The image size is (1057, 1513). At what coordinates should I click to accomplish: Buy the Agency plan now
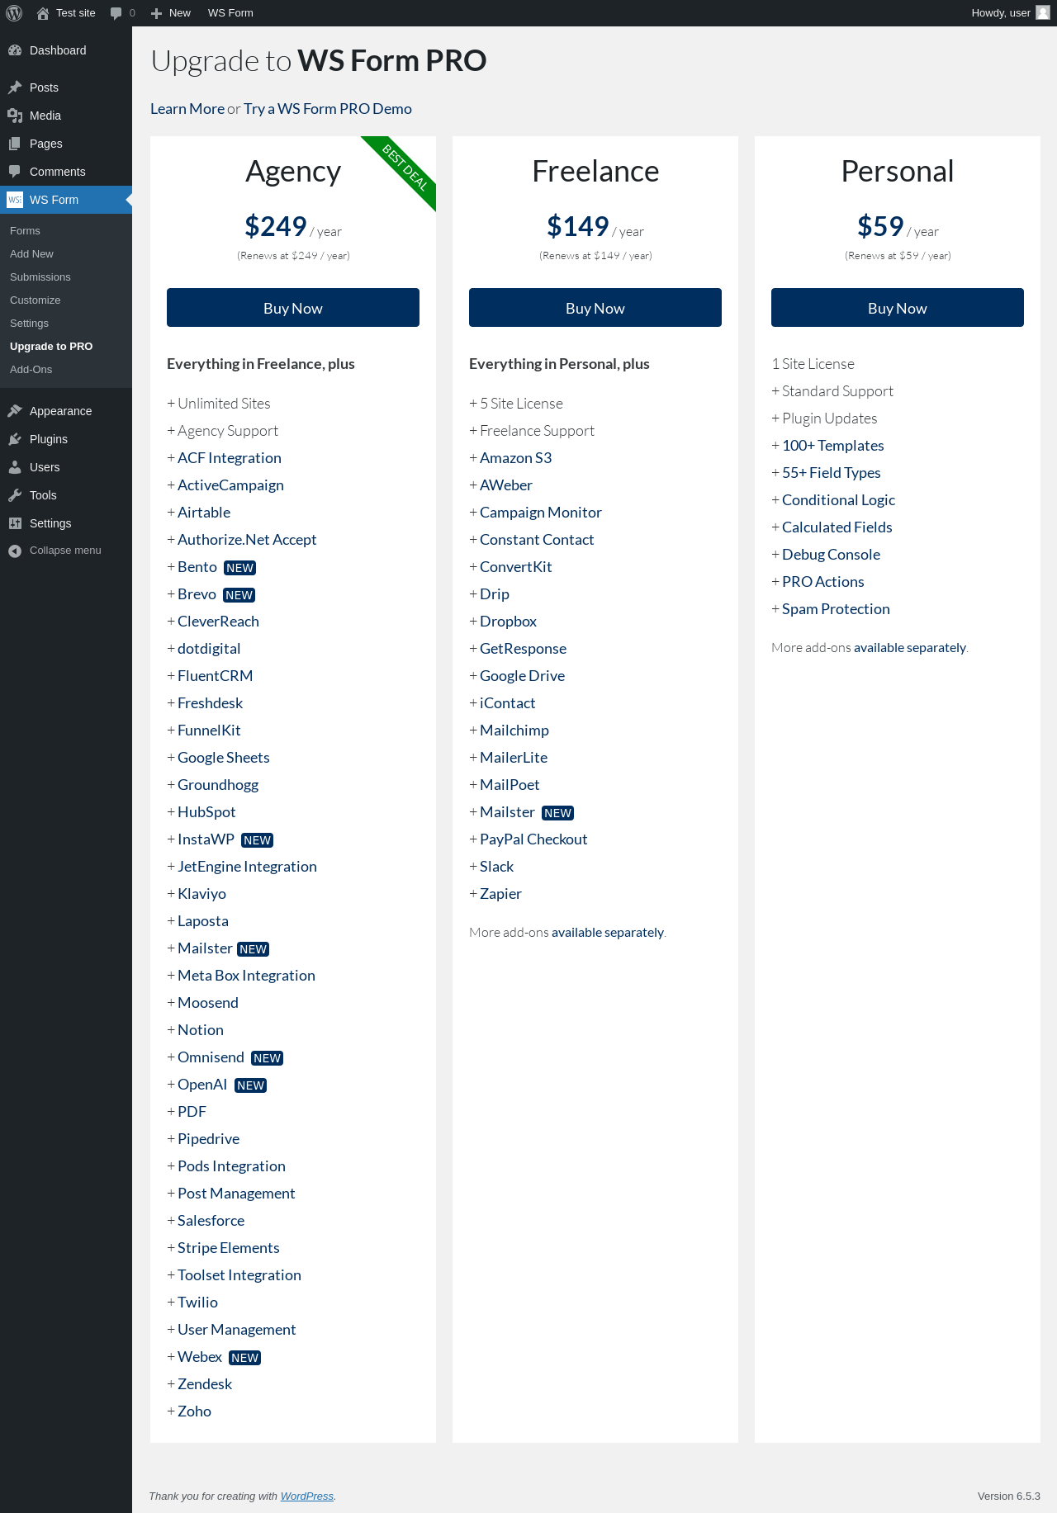293,308
